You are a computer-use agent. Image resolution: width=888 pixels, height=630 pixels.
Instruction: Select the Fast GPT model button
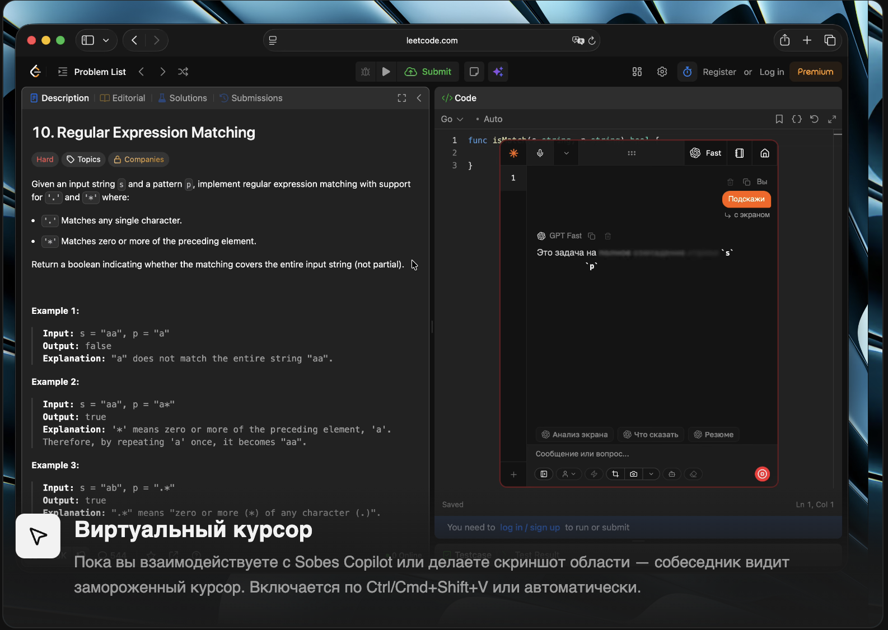(x=705, y=153)
